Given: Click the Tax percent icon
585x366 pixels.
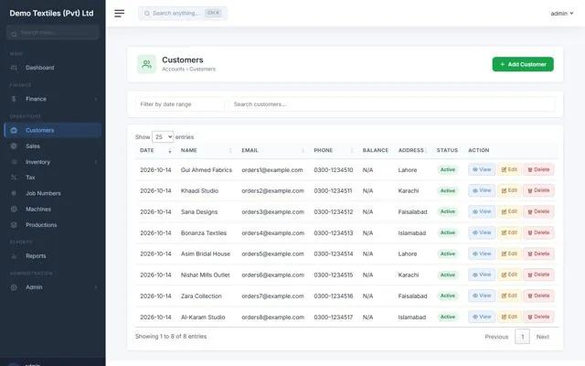Looking at the screenshot, I should 14,178.
